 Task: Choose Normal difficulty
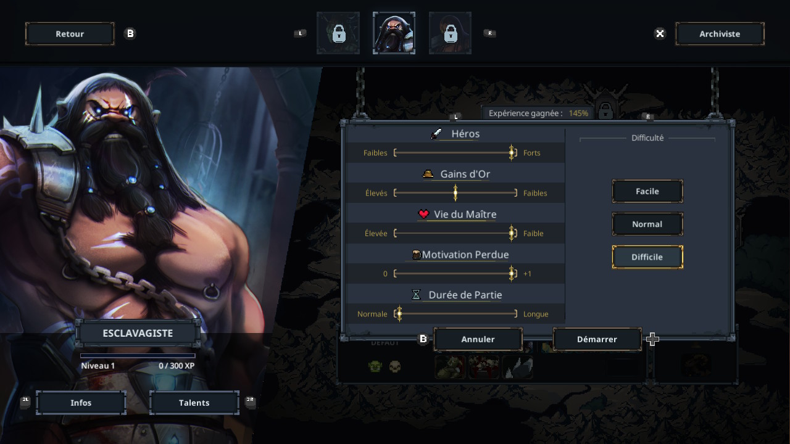coord(647,224)
